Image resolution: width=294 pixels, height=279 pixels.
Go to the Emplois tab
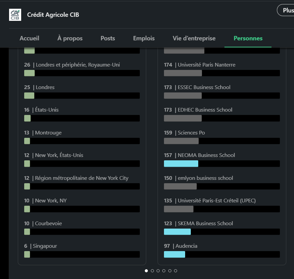click(x=144, y=38)
